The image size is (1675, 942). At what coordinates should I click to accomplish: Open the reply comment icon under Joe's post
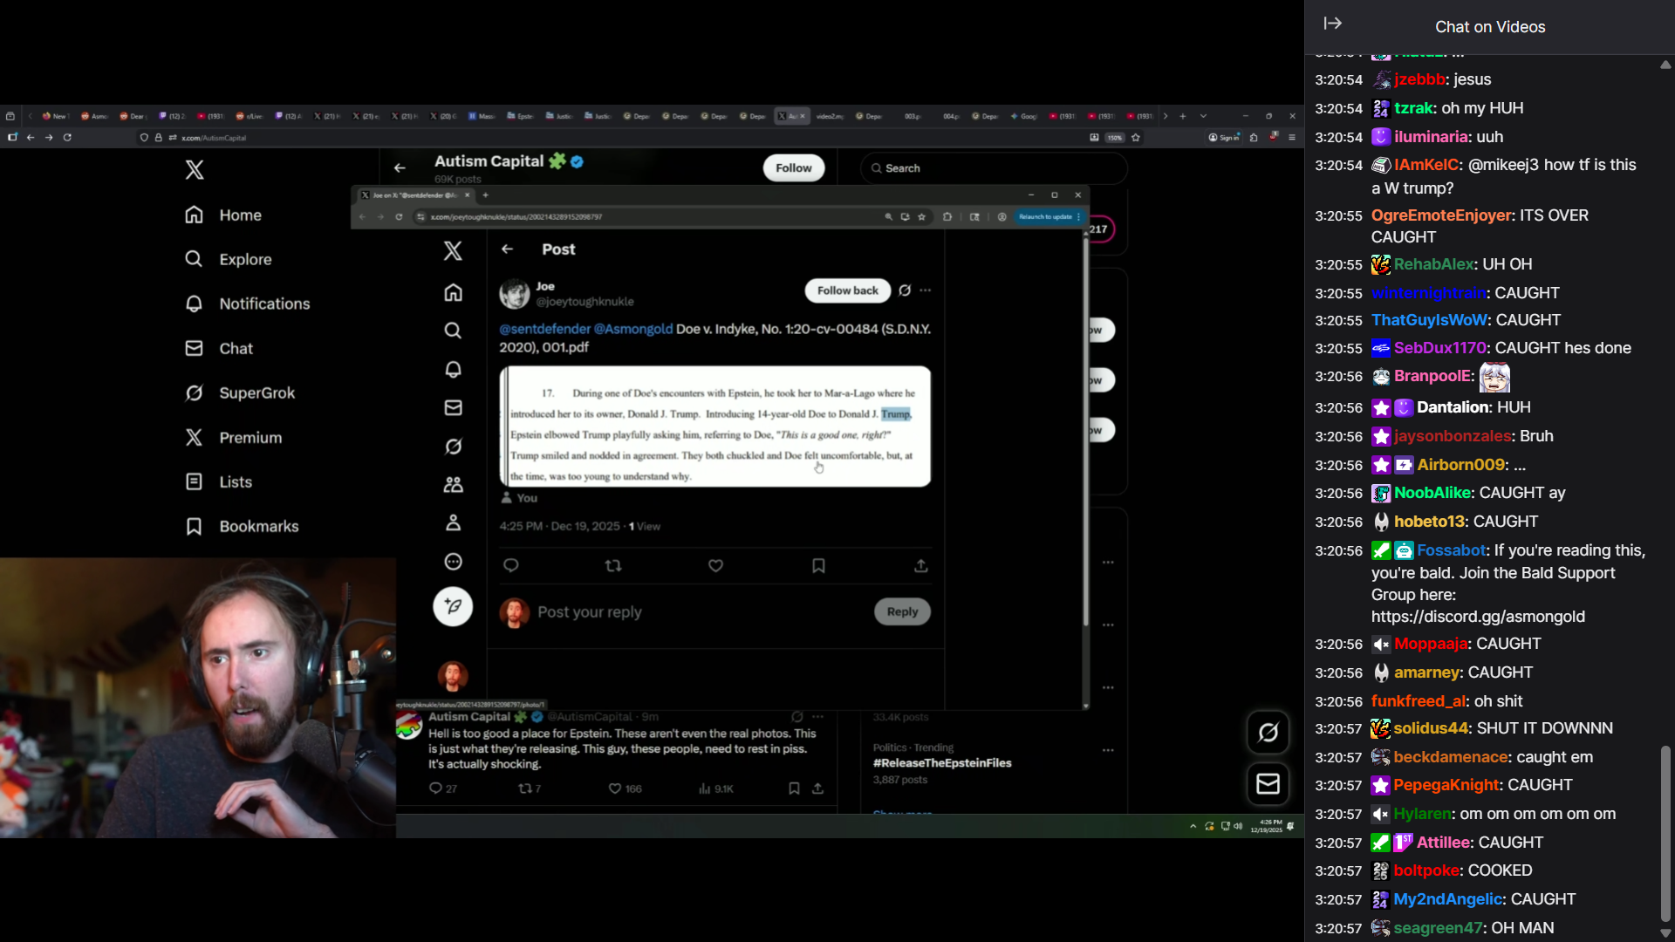point(511,566)
